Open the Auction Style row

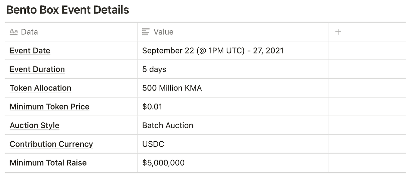coord(34,126)
